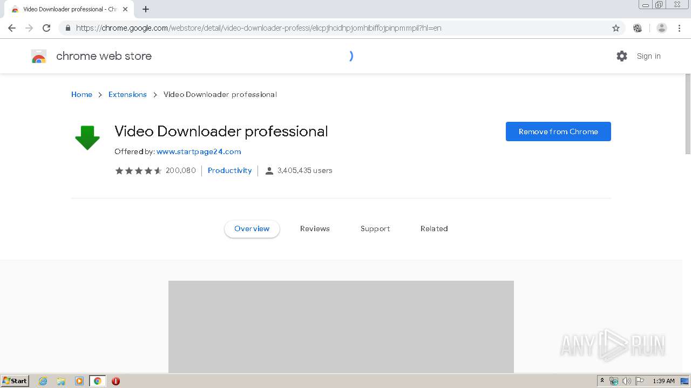Open the extension icon in Chrome toolbar

coord(638,28)
